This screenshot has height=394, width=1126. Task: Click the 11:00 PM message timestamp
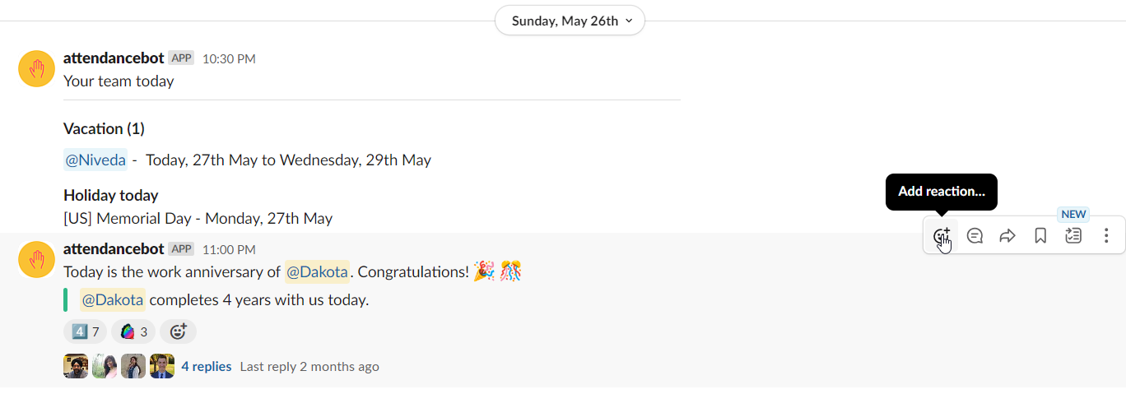pyautogui.click(x=229, y=249)
